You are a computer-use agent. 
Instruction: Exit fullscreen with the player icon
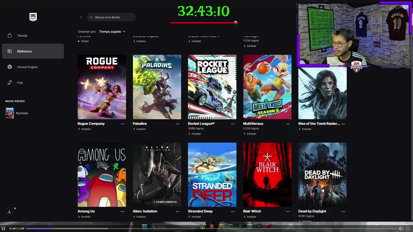tap(408, 228)
